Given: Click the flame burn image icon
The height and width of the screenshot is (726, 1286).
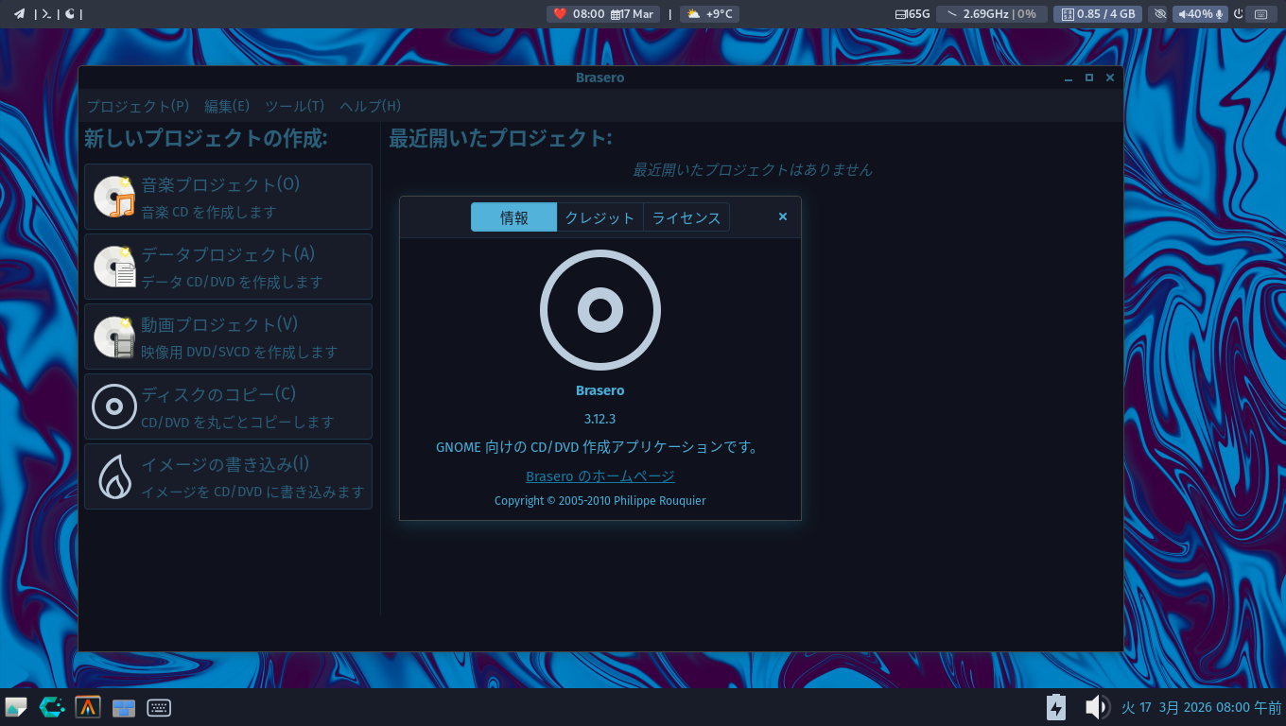Looking at the screenshot, I should [x=114, y=476].
